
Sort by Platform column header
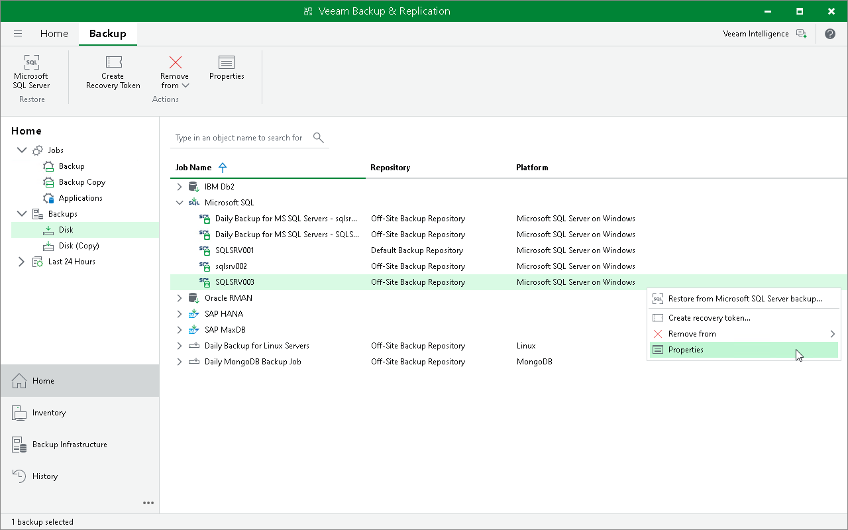532,168
